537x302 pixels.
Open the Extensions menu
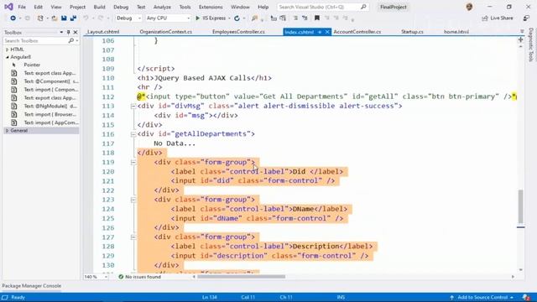pyautogui.click(x=211, y=7)
